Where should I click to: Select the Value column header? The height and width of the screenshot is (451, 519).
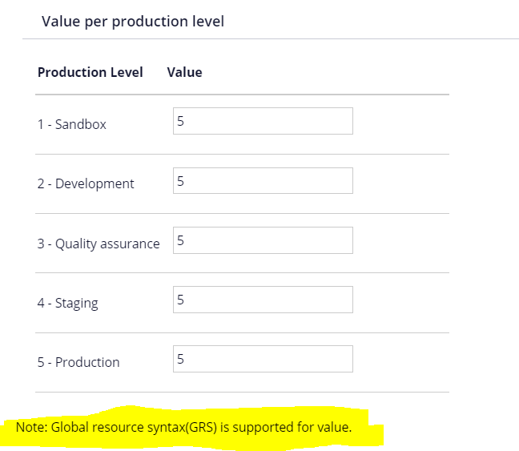point(184,72)
